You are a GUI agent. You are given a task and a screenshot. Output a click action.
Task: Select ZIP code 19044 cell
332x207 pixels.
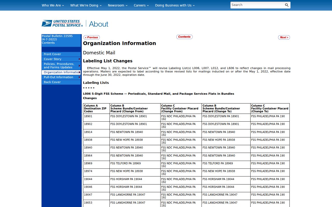click(96, 181)
